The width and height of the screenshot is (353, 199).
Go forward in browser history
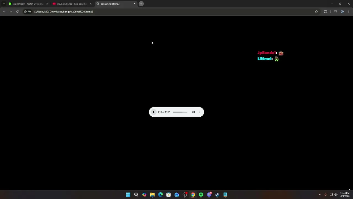[x=11, y=12]
